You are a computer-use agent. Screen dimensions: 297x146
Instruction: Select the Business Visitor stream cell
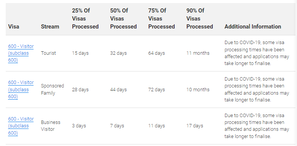(x=51, y=126)
